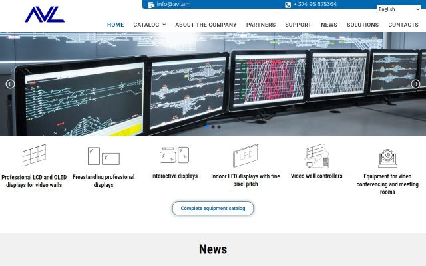Open Professional LCD and OLED displays link
This screenshot has height=266, width=426.
[34, 181]
